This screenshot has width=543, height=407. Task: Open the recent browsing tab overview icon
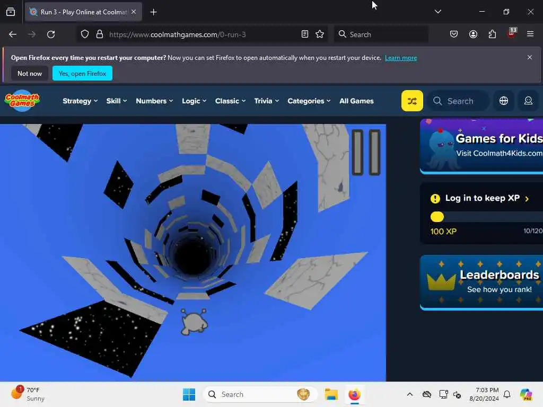click(11, 12)
